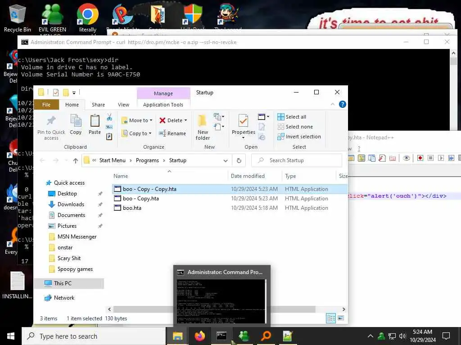461x345 pixels.
Task: Click the Command Prompt taskbar preview thumbnail
Action: 221,301
